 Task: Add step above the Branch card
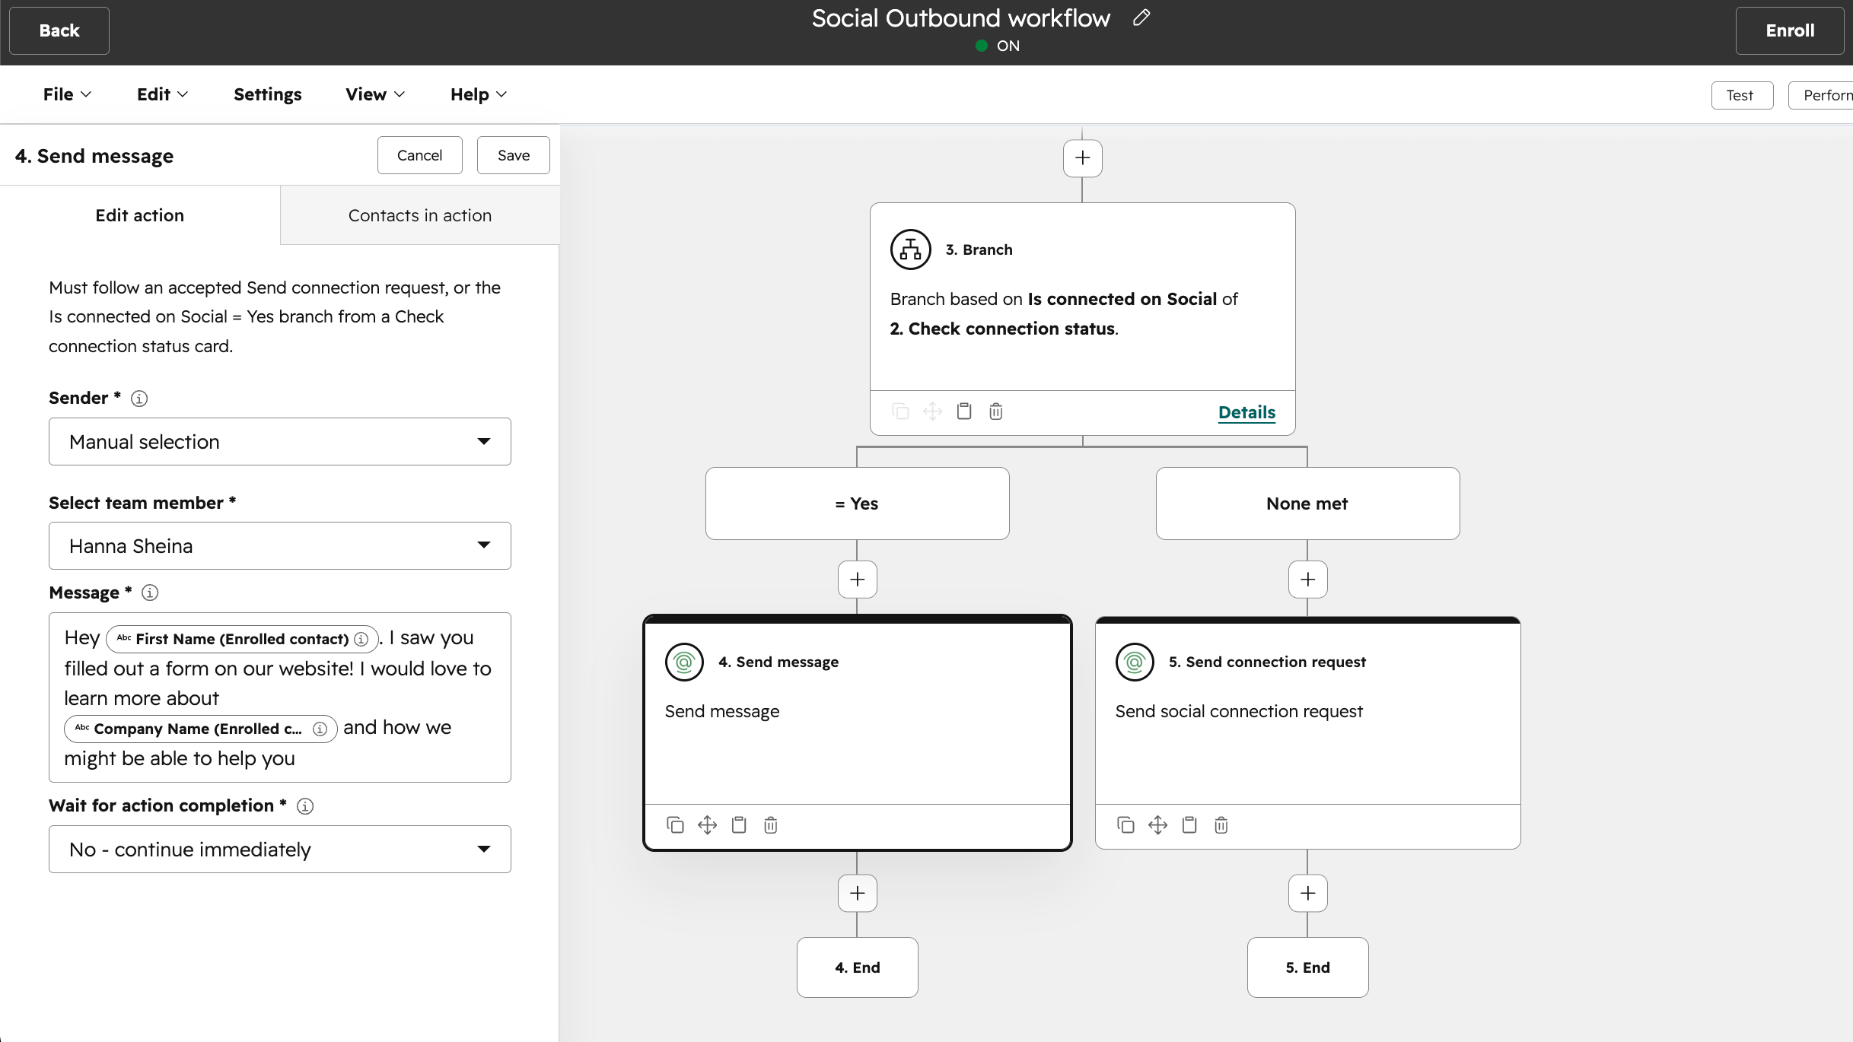pos(1083,158)
